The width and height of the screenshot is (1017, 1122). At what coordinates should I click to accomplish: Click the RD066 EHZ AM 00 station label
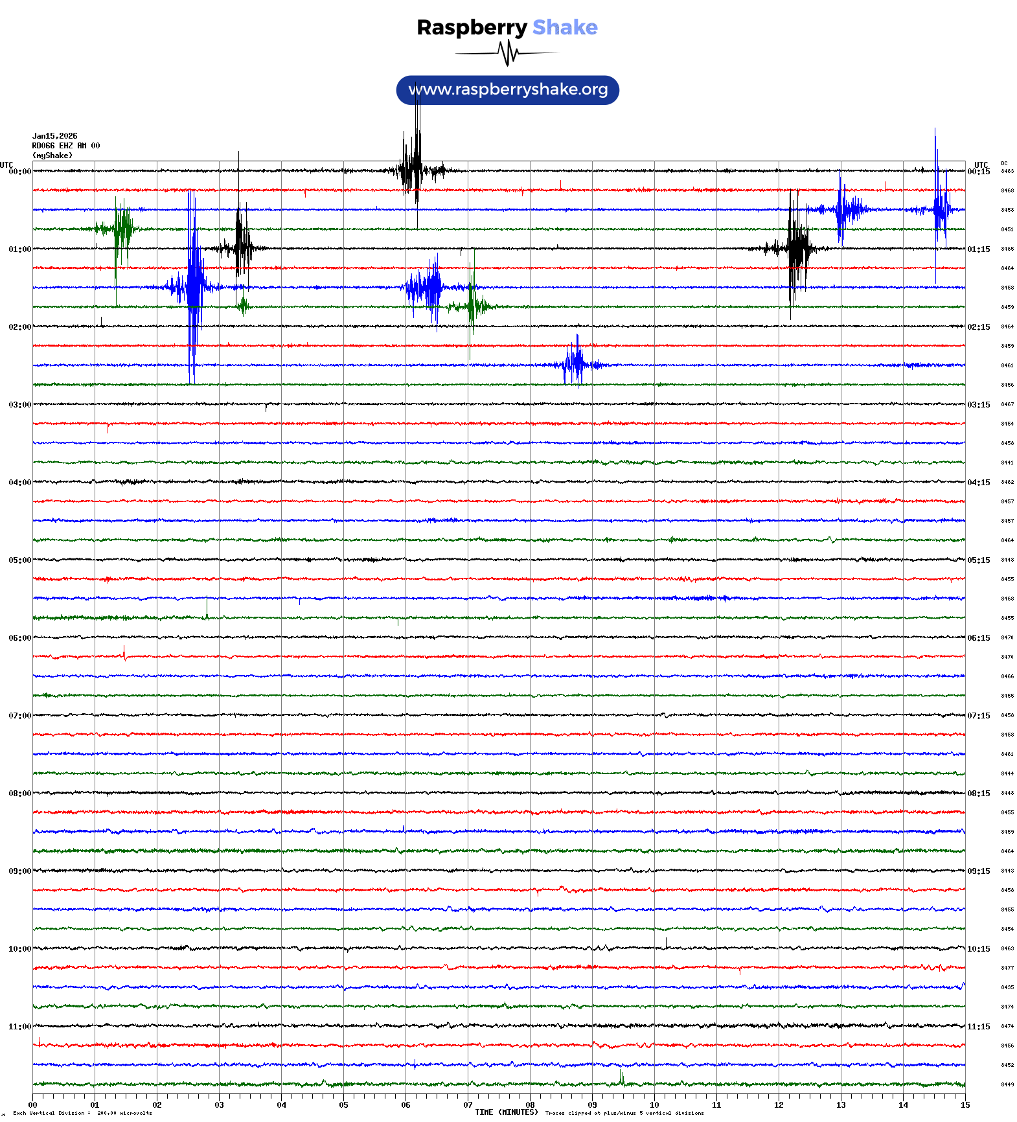pyautogui.click(x=65, y=146)
